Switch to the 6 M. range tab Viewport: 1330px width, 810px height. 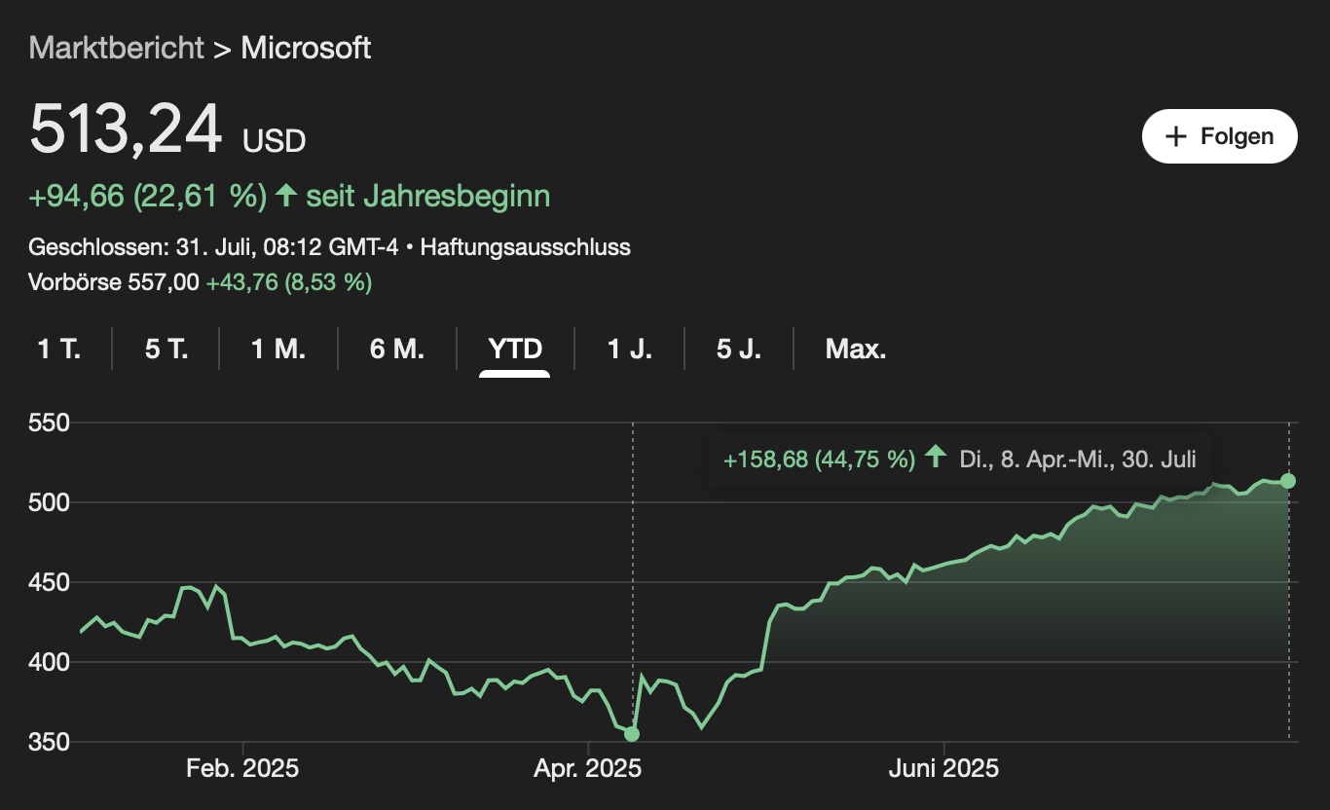click(x=397, y=350)
